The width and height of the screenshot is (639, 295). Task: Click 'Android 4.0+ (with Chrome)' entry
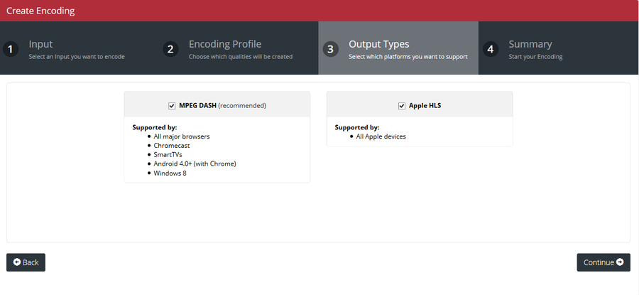(195, 163)
